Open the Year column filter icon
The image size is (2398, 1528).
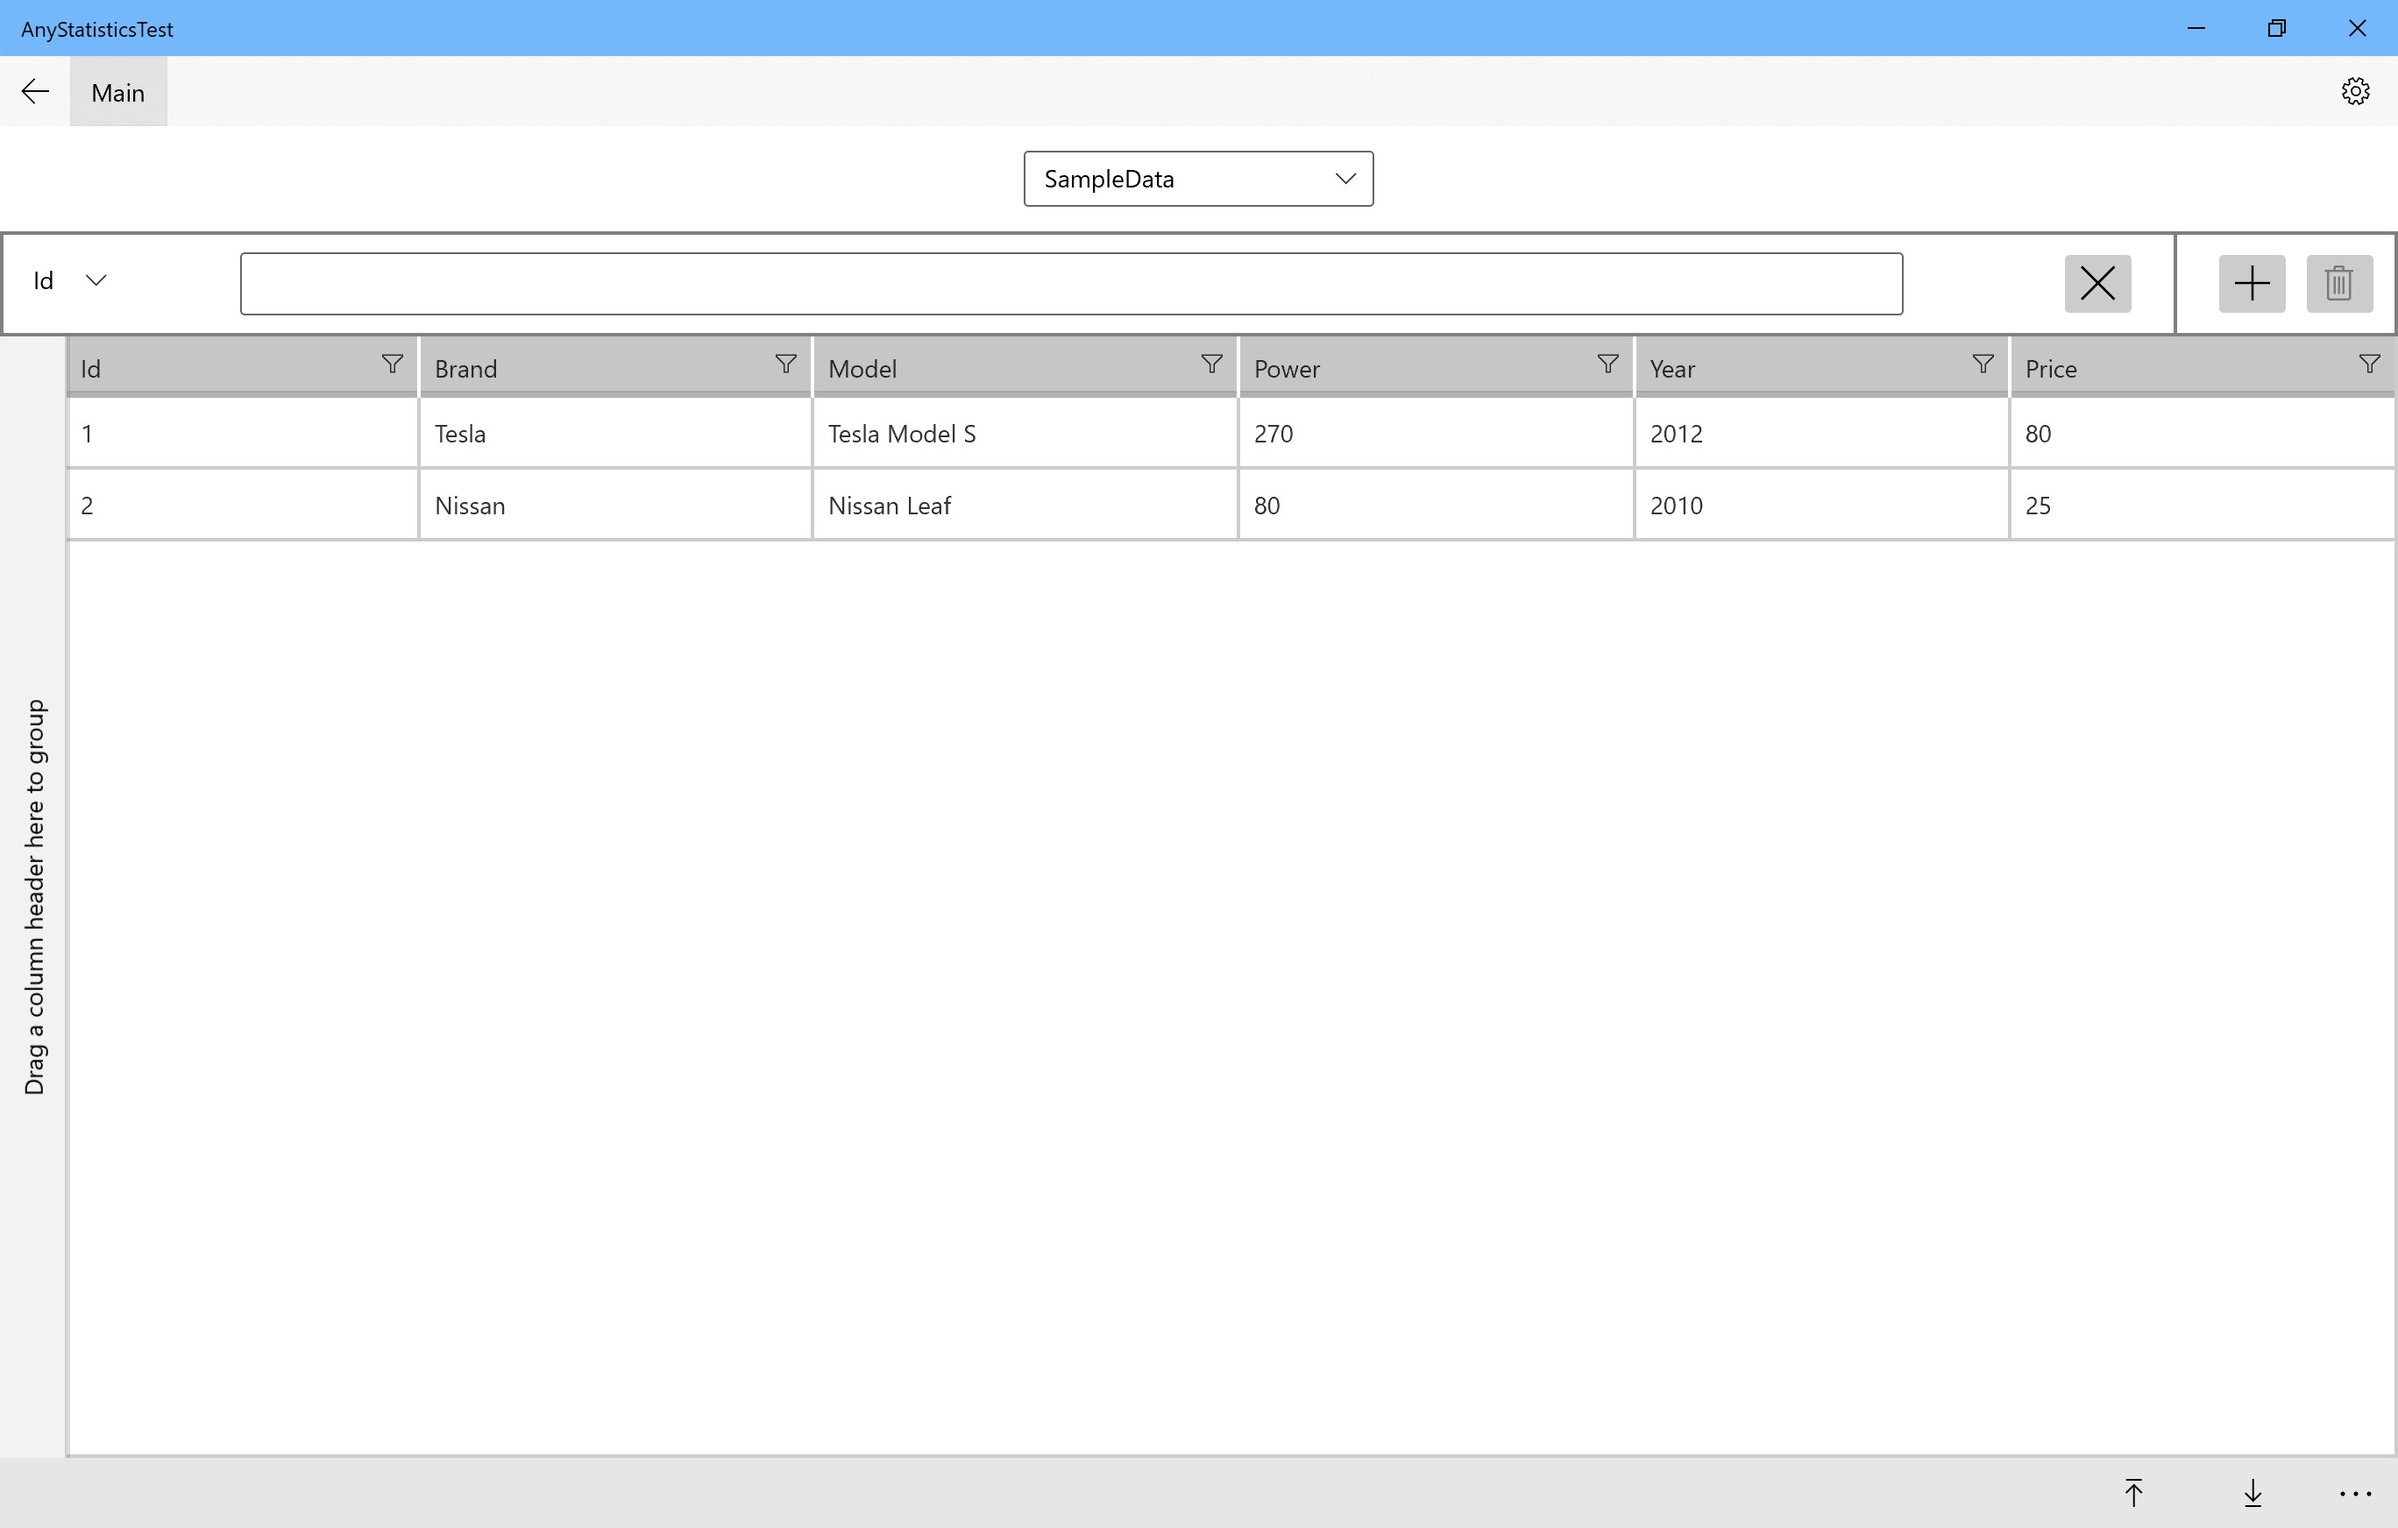point(1983,364)
